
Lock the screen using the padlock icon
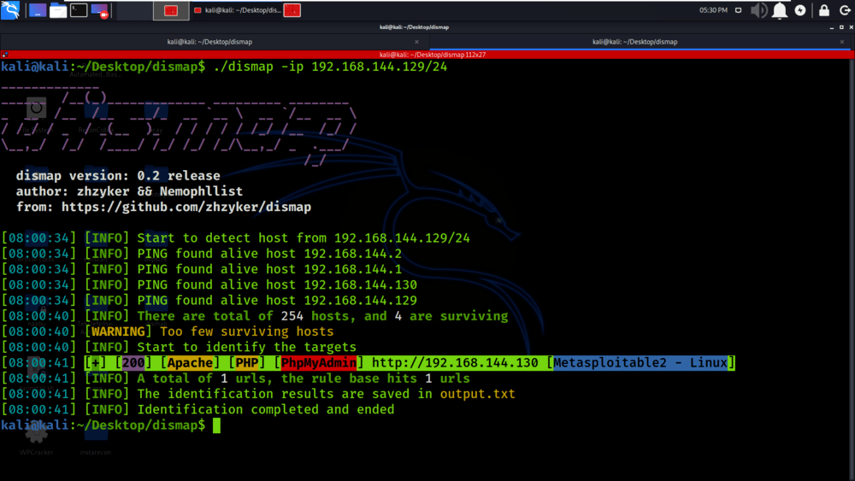(824, 10)
